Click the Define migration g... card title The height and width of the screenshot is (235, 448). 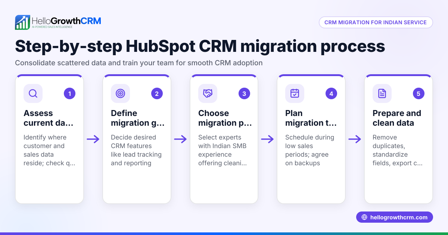(138, 118)
